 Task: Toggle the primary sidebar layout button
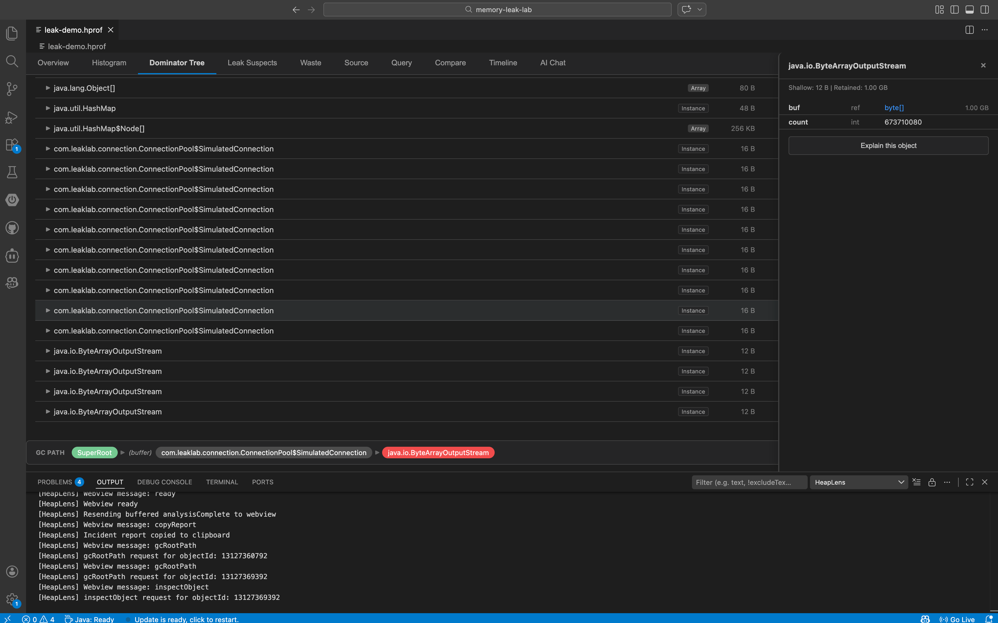[954, 10]
